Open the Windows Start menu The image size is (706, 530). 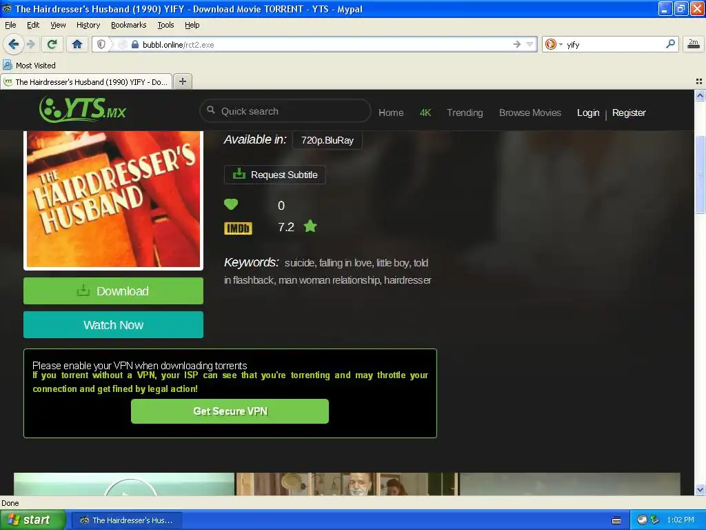pos(33,520)
